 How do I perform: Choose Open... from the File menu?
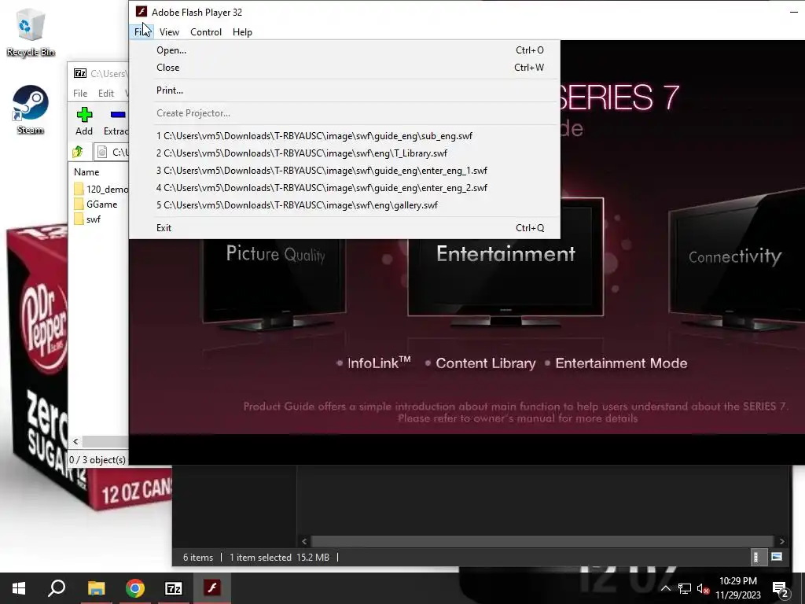click(x=344, y=50)
